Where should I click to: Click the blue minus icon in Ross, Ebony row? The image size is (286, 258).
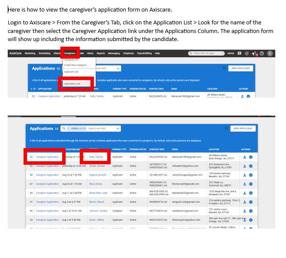[251, 184]
